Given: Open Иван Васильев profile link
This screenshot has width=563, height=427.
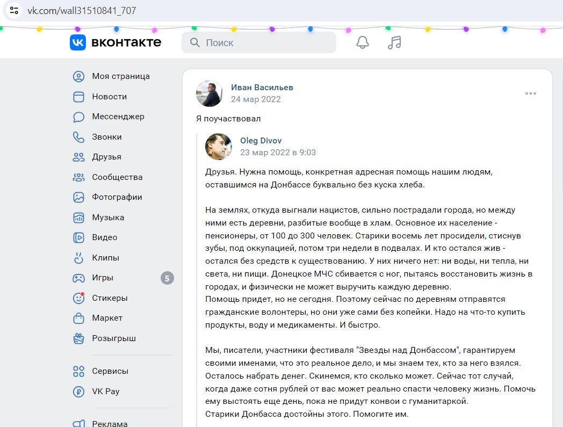Looking at the screenshot, I should [x=262, y=88].
